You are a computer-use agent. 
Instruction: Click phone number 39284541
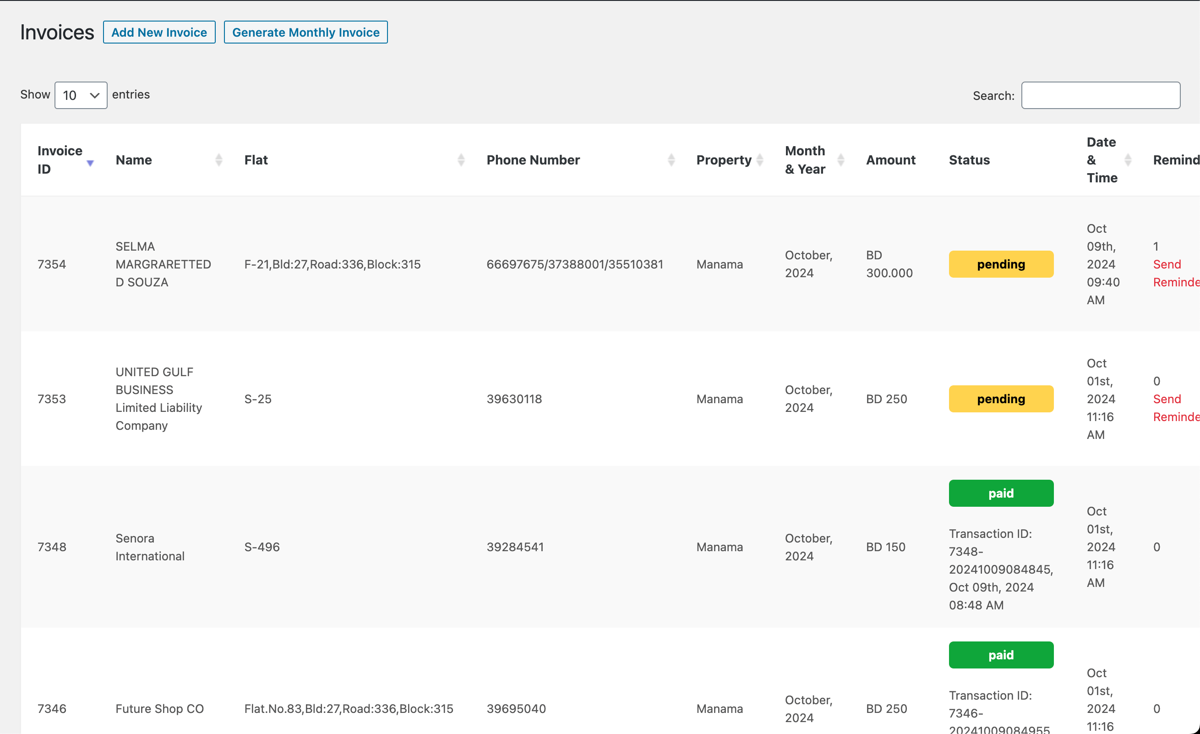tap(515, 547)
